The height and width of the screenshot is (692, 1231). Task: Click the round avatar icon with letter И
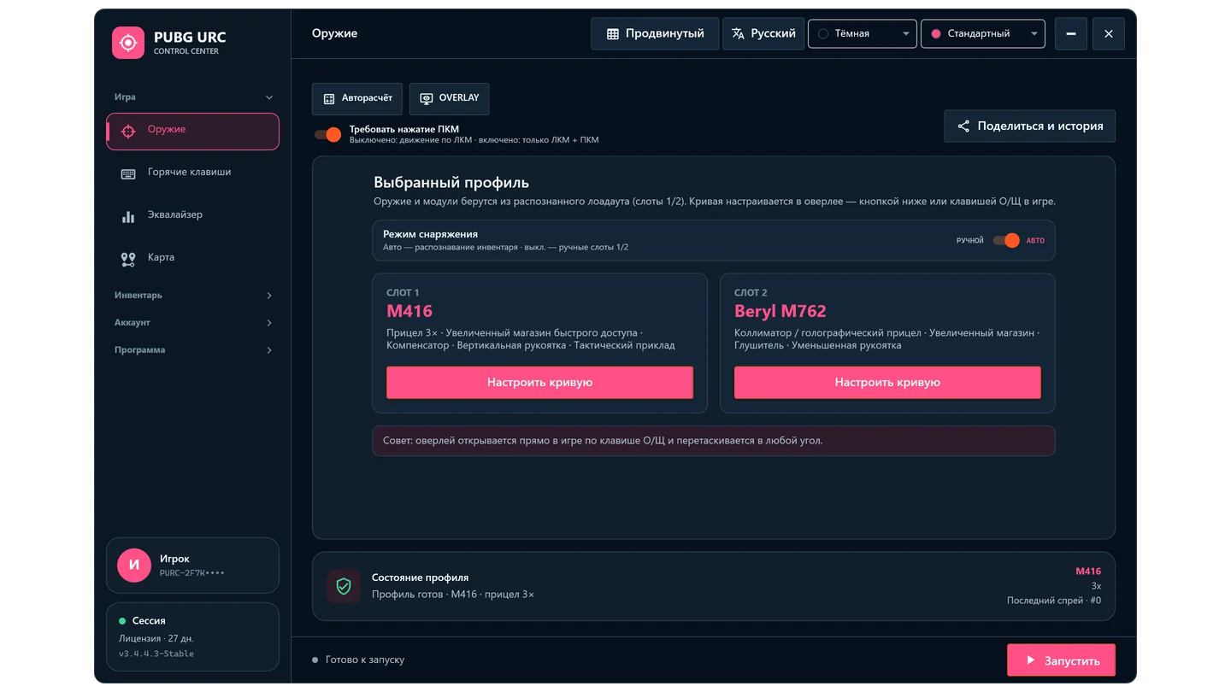click(x=134, y=566)
